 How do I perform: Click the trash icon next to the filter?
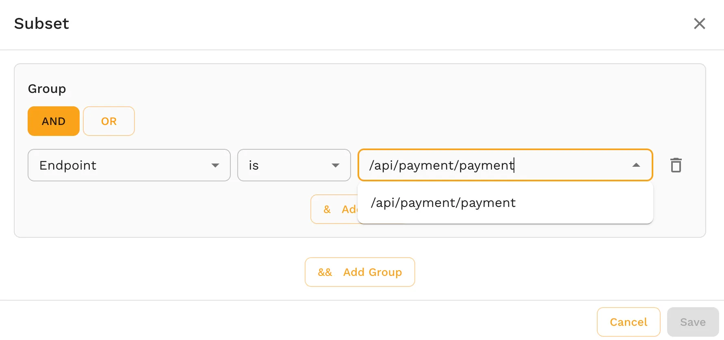pos(676,165)
